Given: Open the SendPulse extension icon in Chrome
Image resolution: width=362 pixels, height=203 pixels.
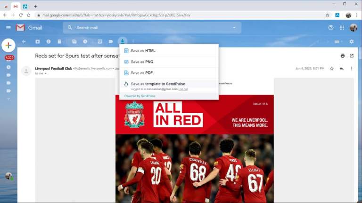Looking at the screenshot, I should pos(337,15).
